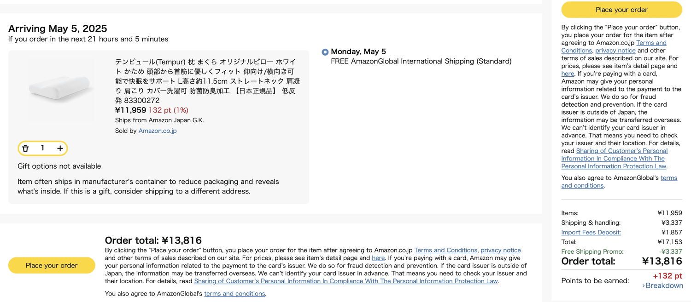Open Import Fees Deposit link
Image resolution: width=691 pixels, height=302 pixels.
click(591, 232)
